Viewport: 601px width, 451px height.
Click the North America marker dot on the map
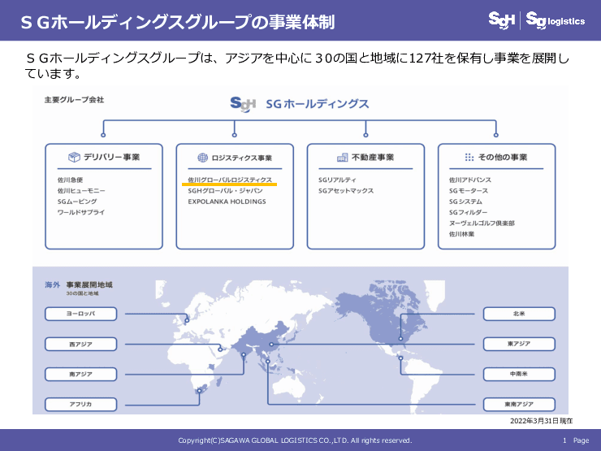point(400,339)
